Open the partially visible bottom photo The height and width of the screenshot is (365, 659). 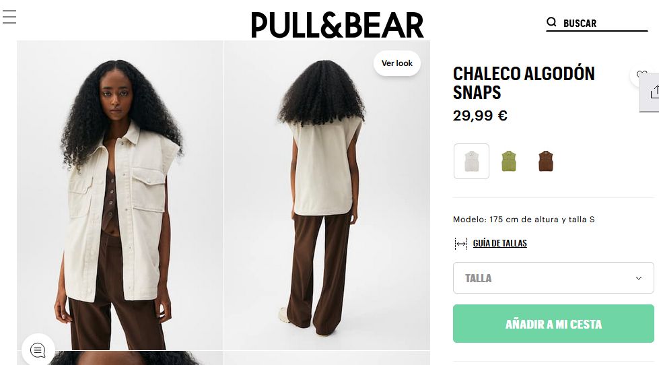click(x=120, y=358)
